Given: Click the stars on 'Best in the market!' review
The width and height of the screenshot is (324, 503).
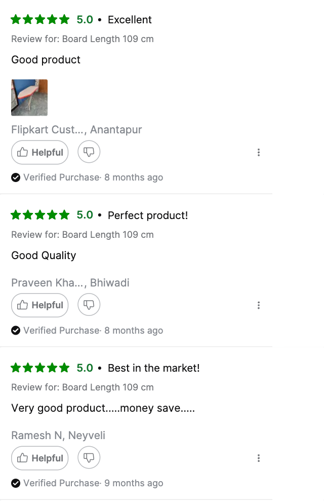Looking at the screenshot, I should coord(40,368).
